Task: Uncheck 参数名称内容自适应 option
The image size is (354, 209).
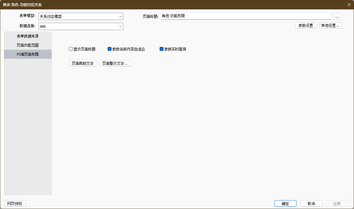Action: [x=110, y=49]
